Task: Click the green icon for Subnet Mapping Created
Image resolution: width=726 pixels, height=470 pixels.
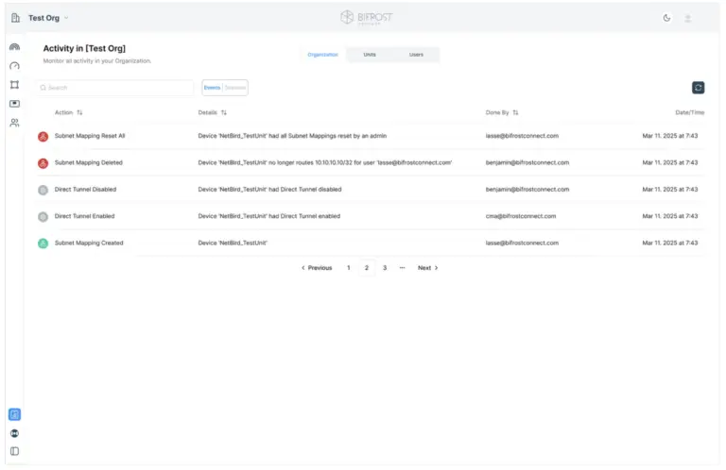Action: (43, 243)
